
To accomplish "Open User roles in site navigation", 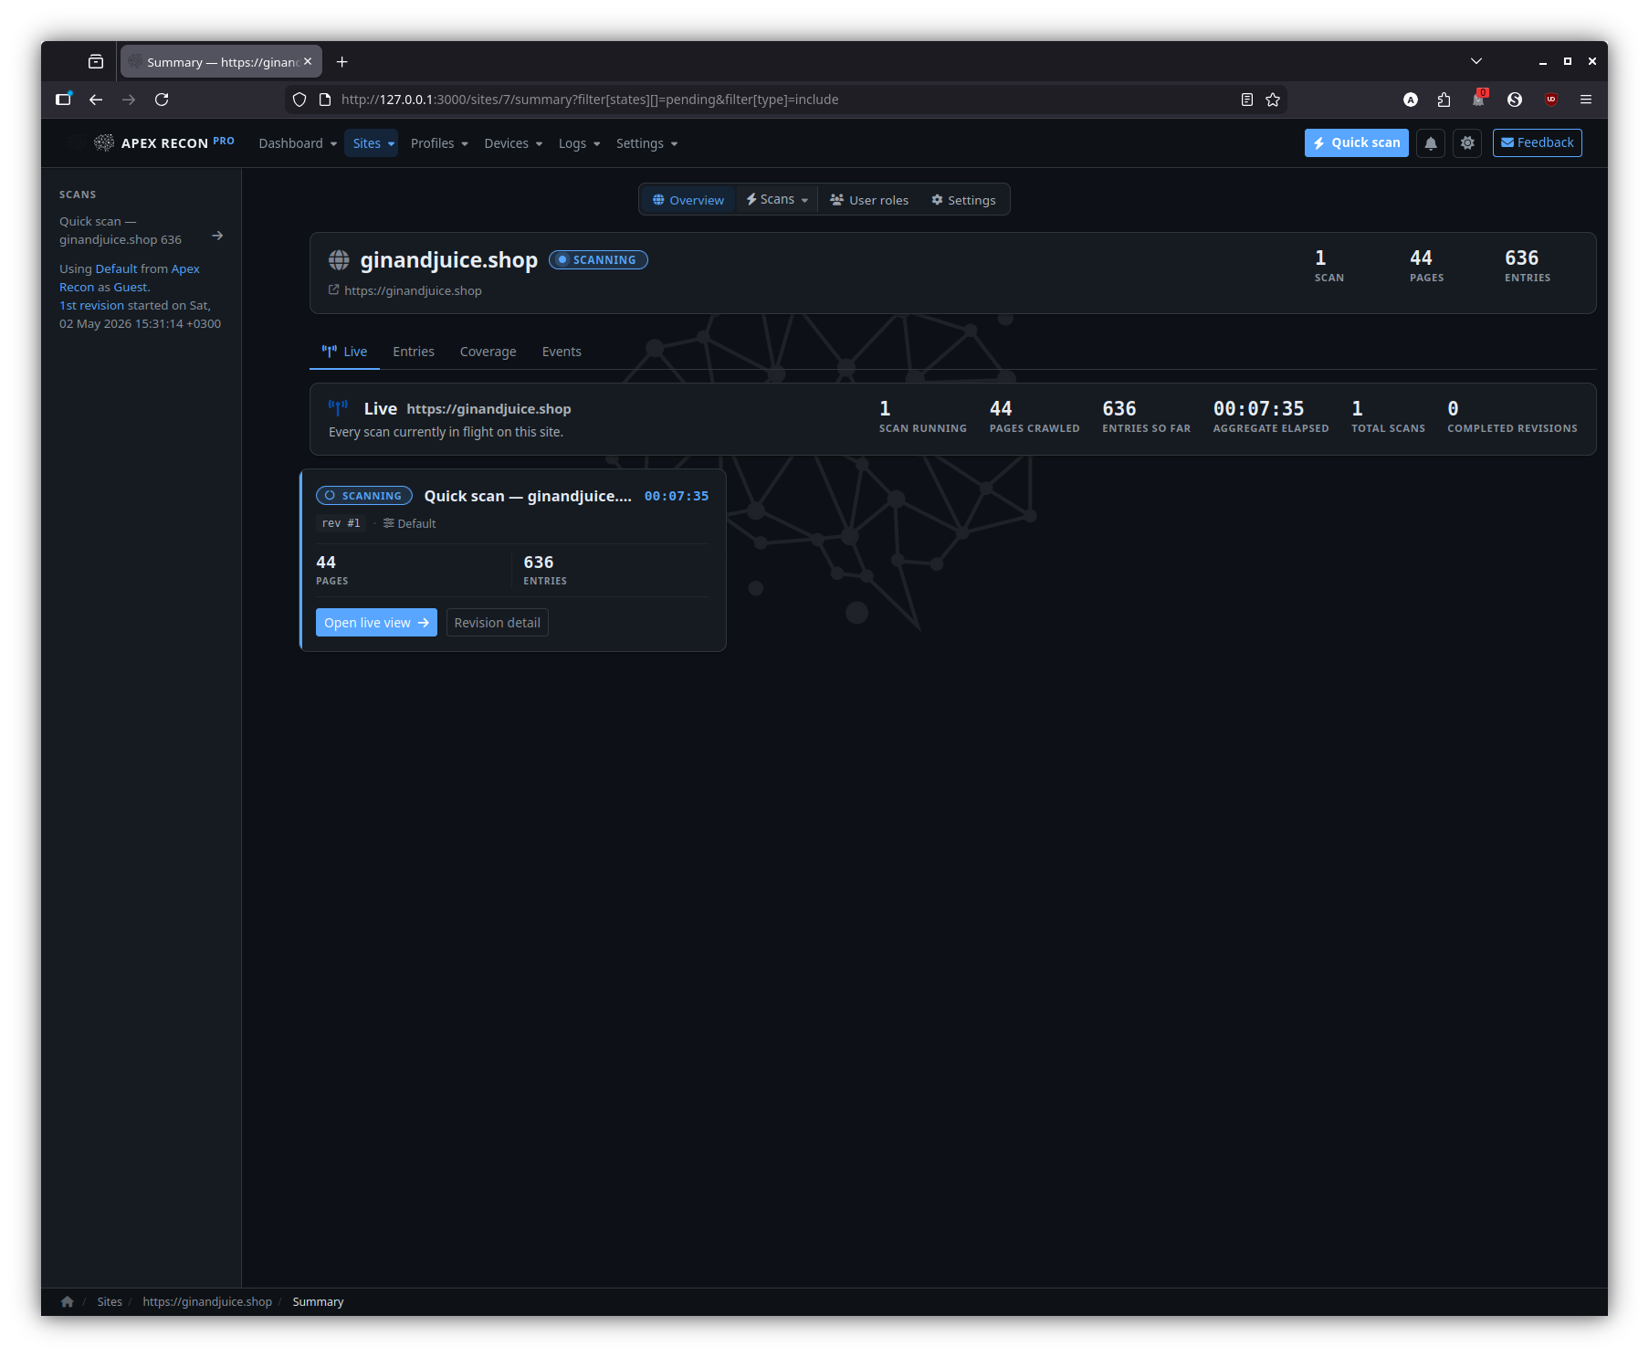I will tap(869, 200).
